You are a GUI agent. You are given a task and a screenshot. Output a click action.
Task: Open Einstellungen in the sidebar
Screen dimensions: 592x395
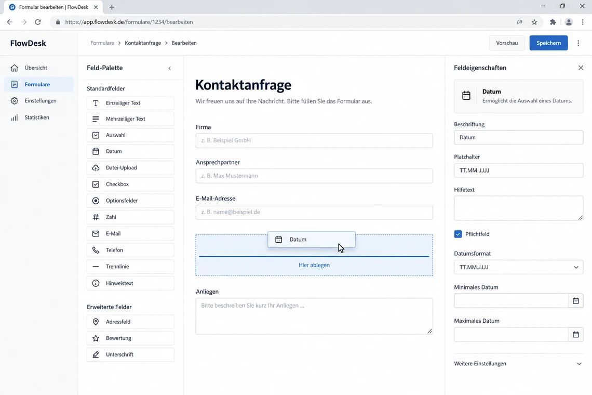coord(39,101)
